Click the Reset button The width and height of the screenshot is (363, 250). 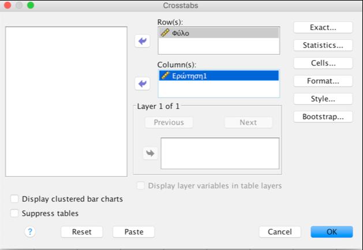tap(82, 232)
